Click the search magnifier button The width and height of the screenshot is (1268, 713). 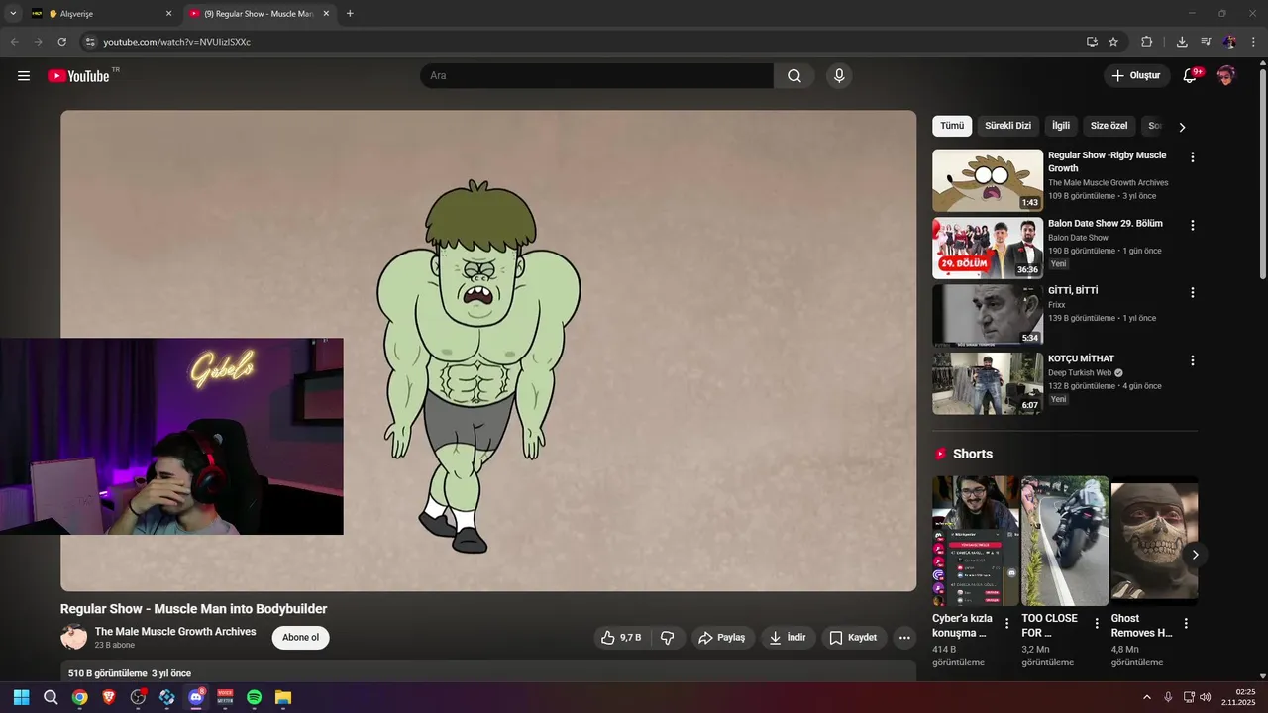click(794, 76)
